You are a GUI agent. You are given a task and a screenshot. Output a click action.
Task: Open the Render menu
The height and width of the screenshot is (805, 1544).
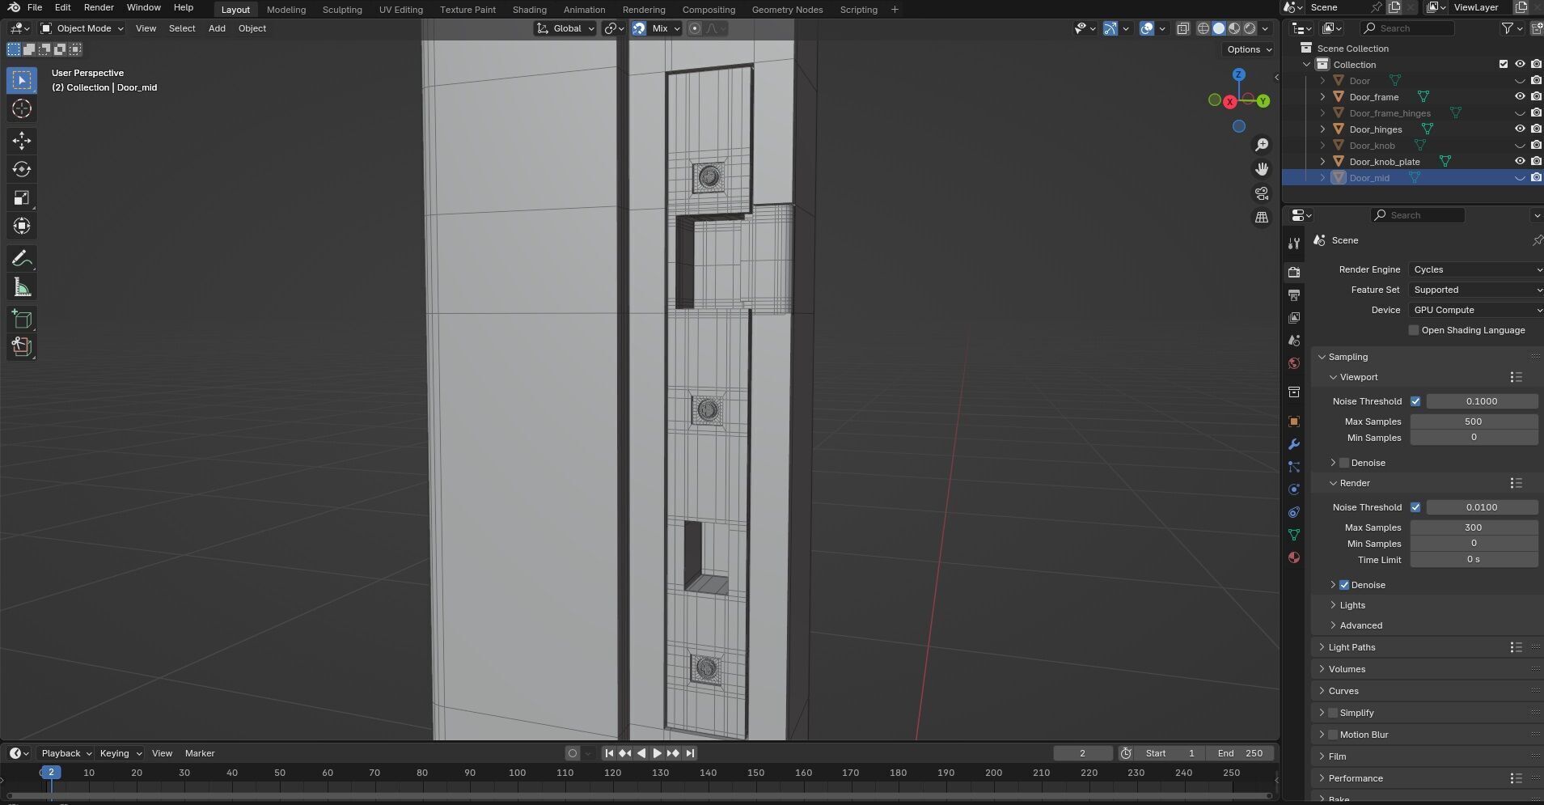(x=99, y=7)
